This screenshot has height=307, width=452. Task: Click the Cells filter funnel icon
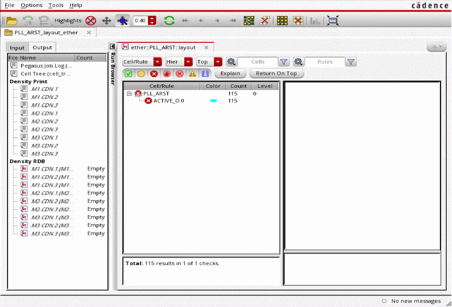284,62
